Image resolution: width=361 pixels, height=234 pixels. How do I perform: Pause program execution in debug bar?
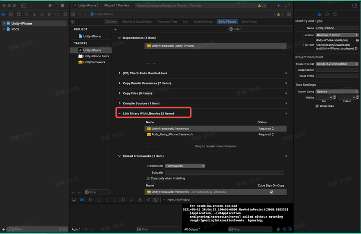pos(90,199)
